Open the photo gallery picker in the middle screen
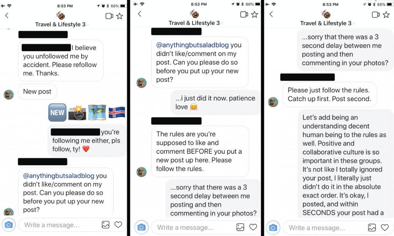Viewport: 394px width, 236px height. [x=240, y=228]
